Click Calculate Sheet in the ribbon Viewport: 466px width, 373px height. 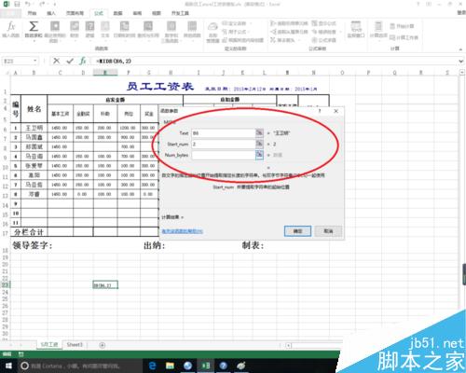click(x=404, y=37)
